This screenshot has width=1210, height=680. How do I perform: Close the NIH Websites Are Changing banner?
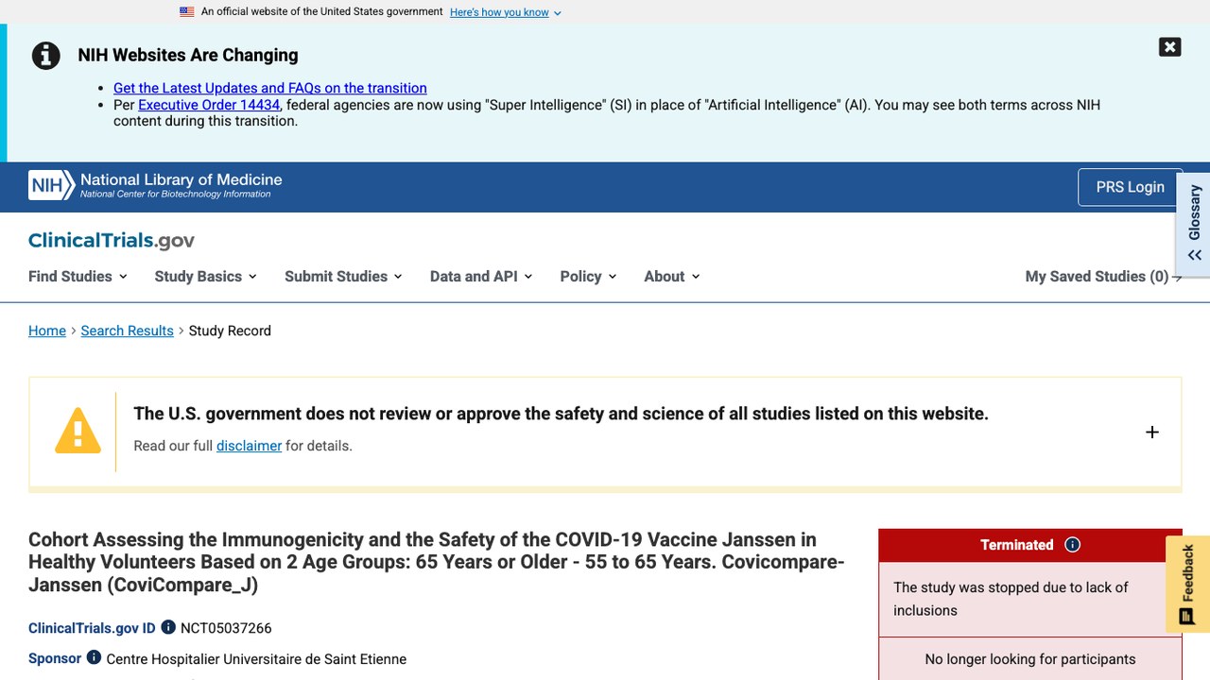pos(1169,47)
